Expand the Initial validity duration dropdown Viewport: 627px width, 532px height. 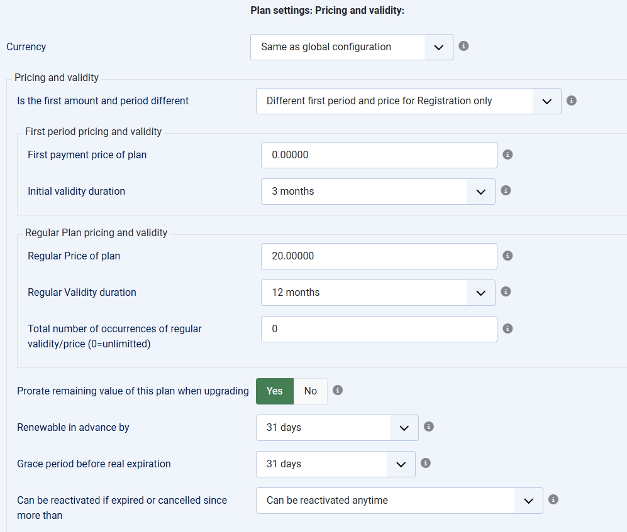(378, 192)
